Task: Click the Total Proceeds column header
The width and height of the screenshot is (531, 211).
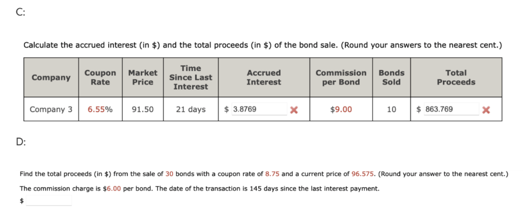Action: click(456, 78)
